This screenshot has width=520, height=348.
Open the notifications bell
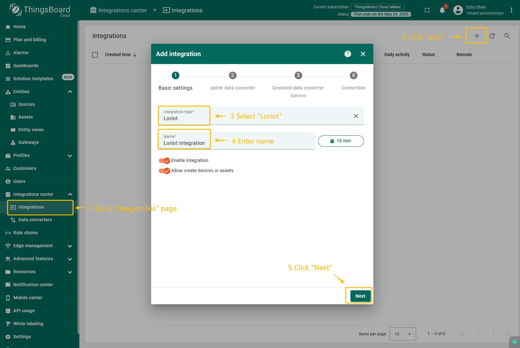click(442, 10)
